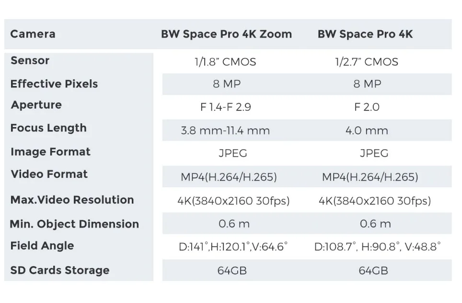Select the Max.Video Resolution row label
462x303 pixels.
coord(72,200)
